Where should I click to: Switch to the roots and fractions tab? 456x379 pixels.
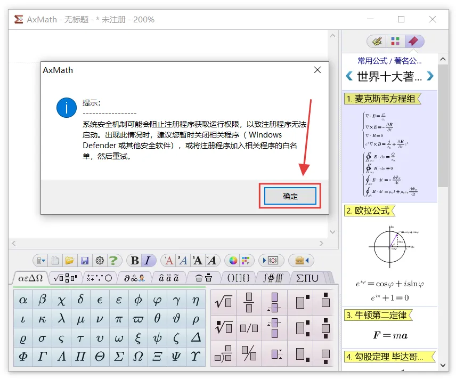pos(65,278)
